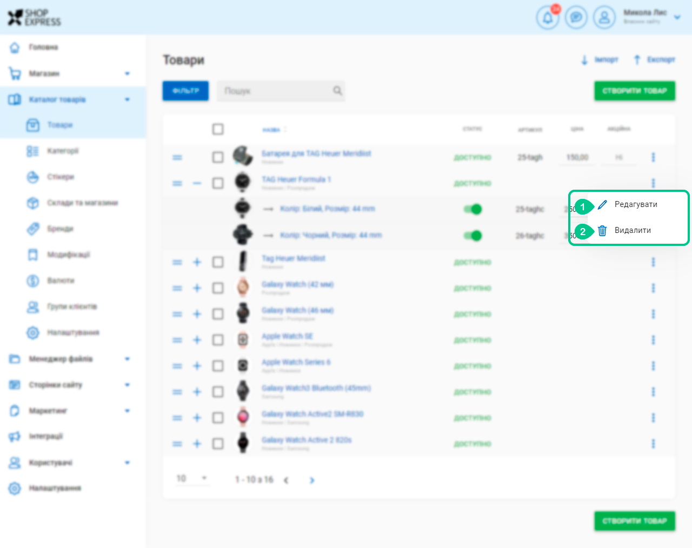Open main Налаштування below Користувачі
The width and height of the screenshot is (692, 548).
(x=55, y=488)
